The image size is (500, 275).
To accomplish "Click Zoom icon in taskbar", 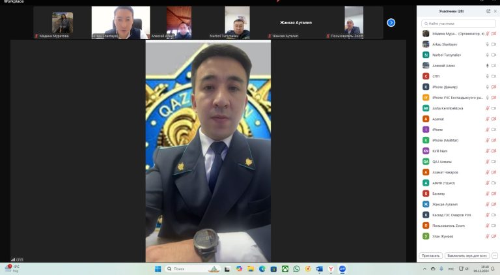I will point(342,269).
